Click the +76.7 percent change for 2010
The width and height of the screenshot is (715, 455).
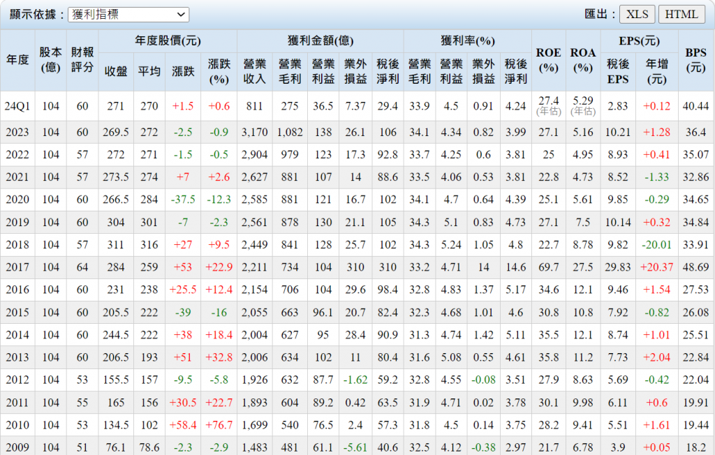pyautogui.click(x=219, y=424)
